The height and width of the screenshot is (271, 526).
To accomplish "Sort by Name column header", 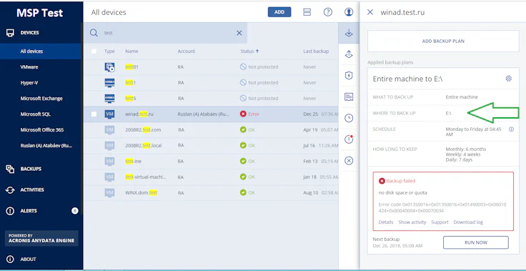I will 131,51.
